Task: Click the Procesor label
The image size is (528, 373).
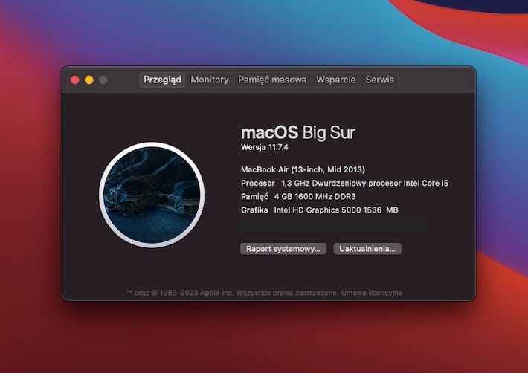Action: [258, 183]
